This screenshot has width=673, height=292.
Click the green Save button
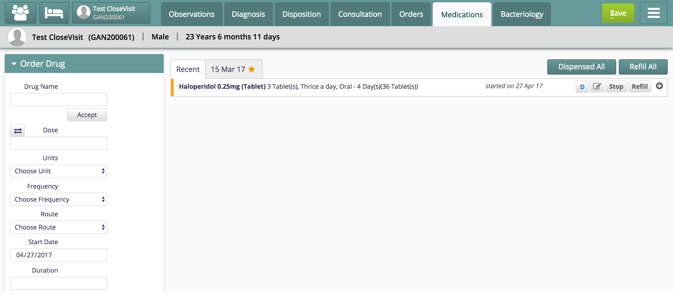(x=618, y=13)
